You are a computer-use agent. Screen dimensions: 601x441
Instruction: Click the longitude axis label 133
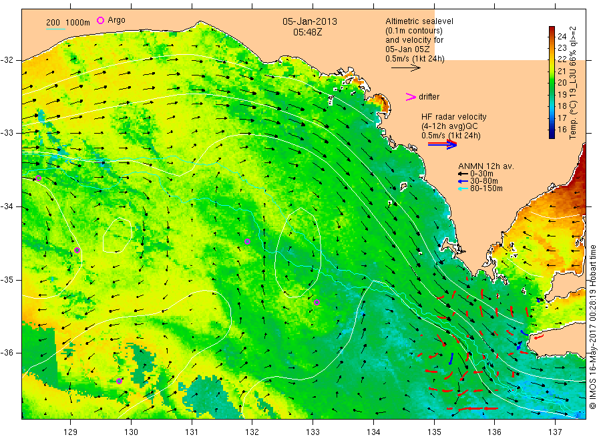click(x=313, y=432)
